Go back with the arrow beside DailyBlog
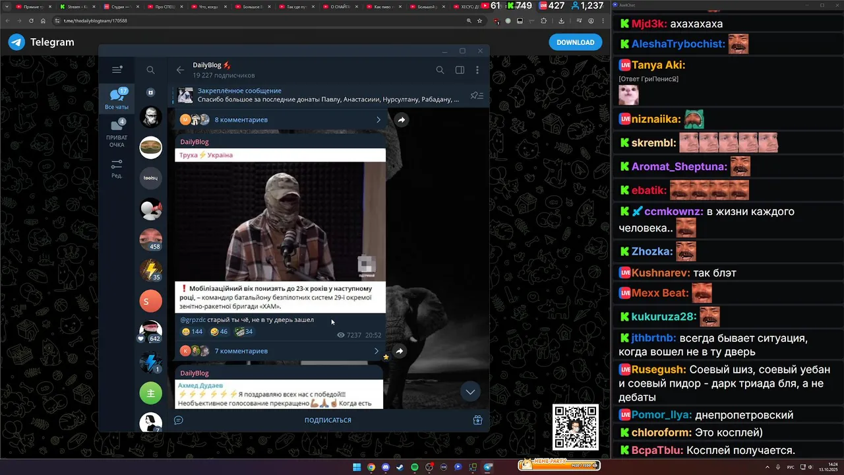 coord(180,70)
